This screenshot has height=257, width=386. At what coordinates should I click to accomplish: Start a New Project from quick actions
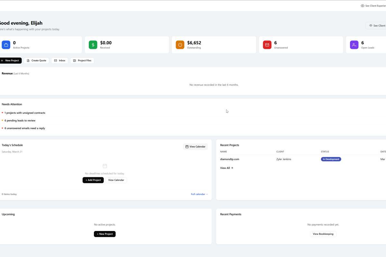pos(10,61)
